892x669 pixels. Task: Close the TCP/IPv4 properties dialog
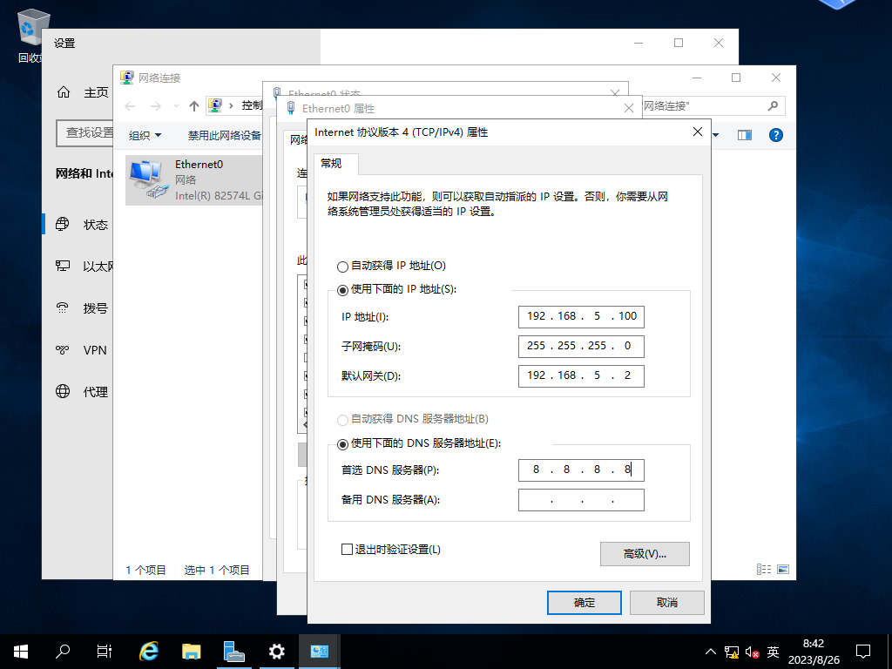[x=698, y=132]
